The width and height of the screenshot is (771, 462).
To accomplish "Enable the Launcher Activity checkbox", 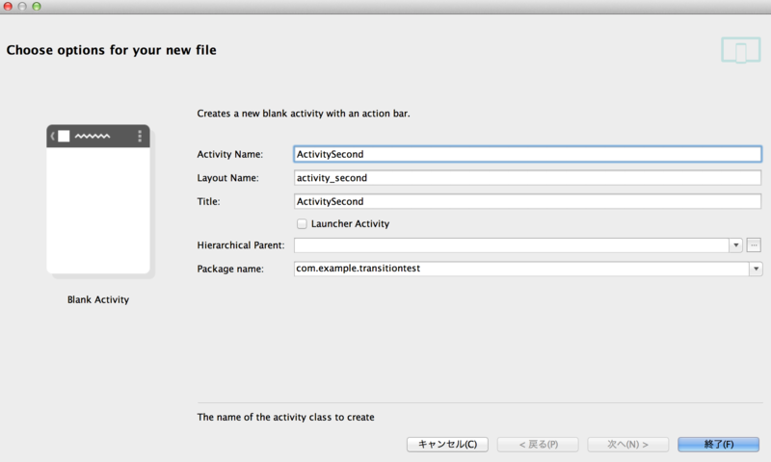I will click(x=302, y=224).
